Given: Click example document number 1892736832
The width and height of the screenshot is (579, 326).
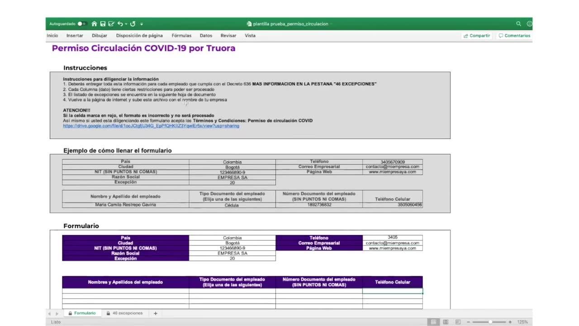Looking at the screenshot, I should click(x=319, y=205).
